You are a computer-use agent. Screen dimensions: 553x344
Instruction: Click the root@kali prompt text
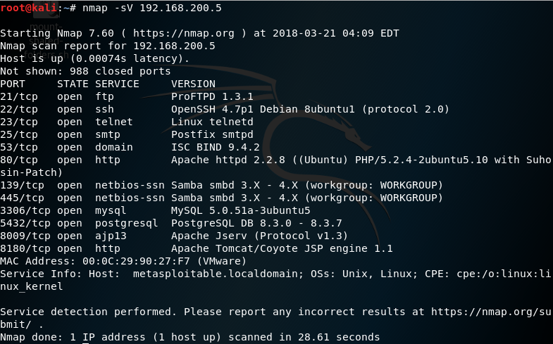pyautogui.click(x=30, y=8)
